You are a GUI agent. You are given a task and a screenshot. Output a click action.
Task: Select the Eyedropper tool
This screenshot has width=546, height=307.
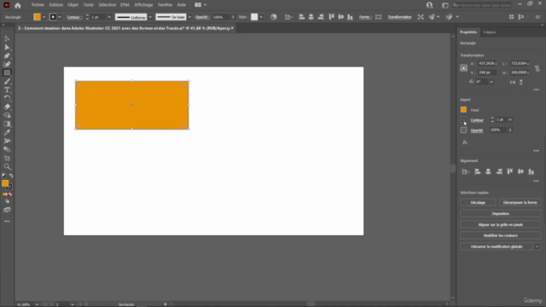pos(7,132)
